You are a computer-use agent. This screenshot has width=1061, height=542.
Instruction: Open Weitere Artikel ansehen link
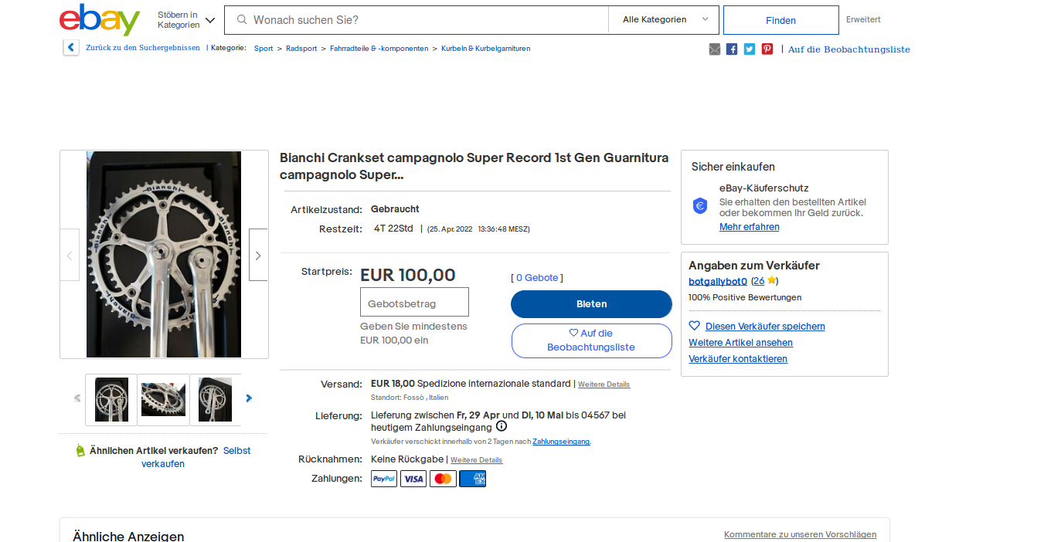tap(740, 343)
